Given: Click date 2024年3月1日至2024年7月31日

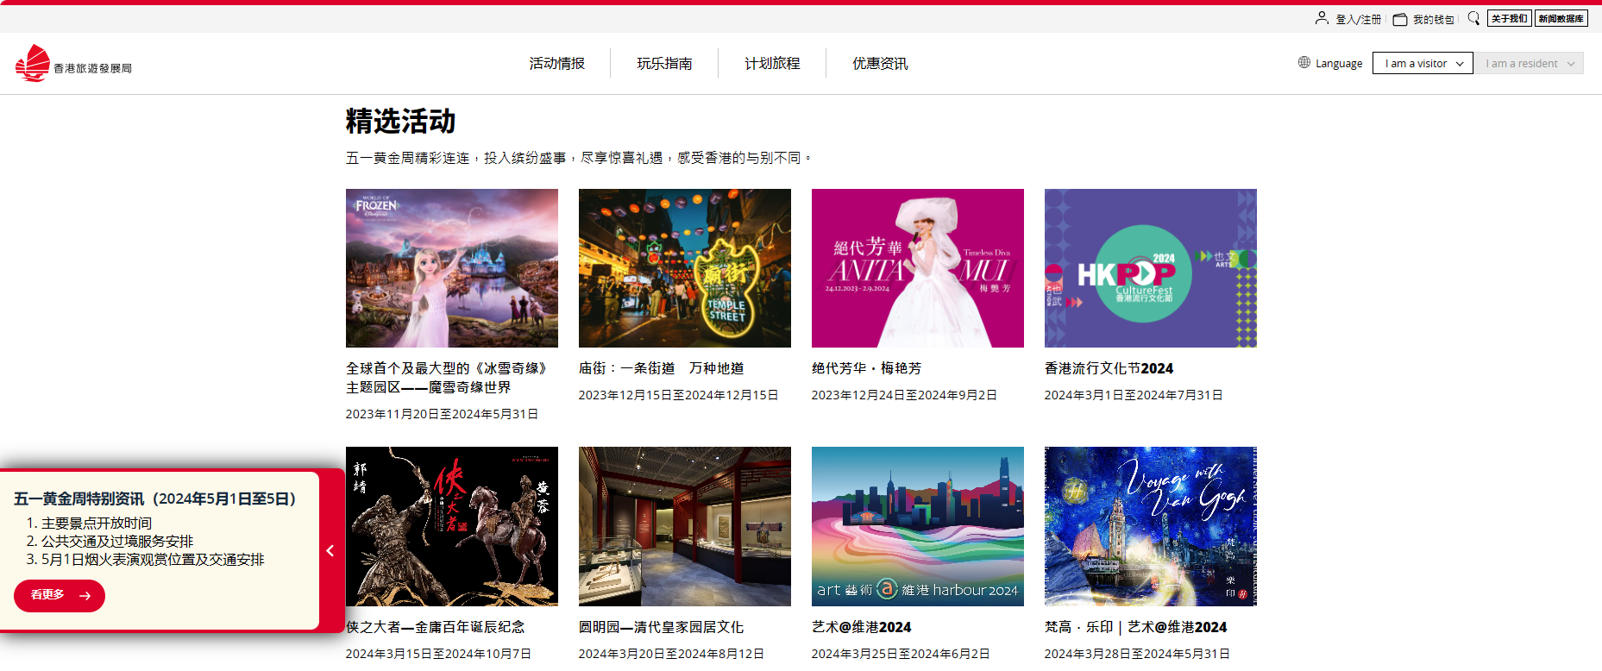Looking at the screenshot, I should pos(1134,395).
